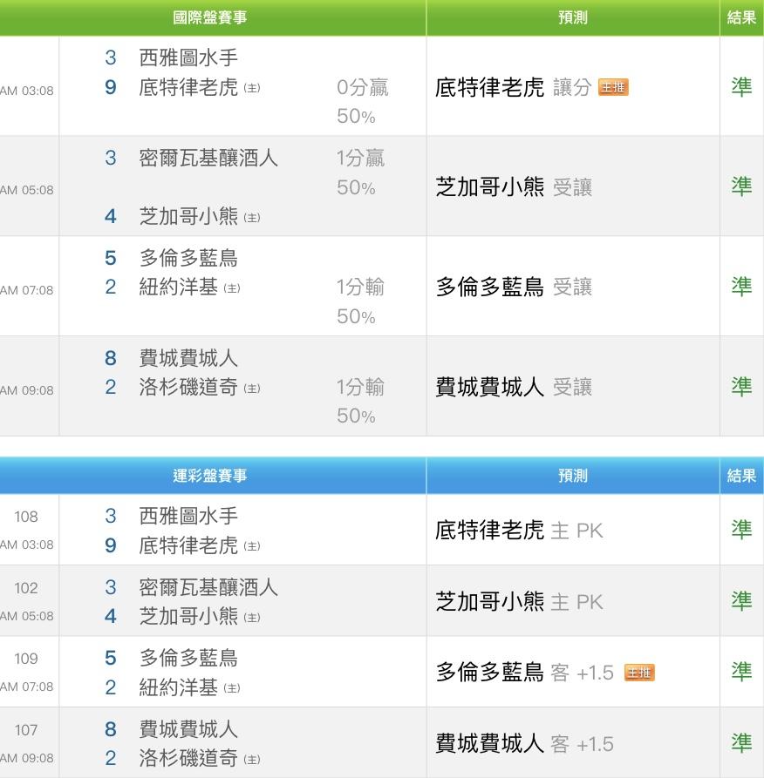Click score 9 for 底特律老虎 in game 108
764x778 pixels.
[110, 545]
